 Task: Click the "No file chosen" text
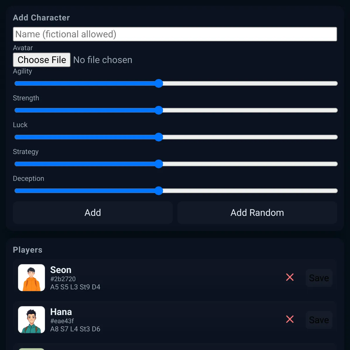(x=103, y=60)
